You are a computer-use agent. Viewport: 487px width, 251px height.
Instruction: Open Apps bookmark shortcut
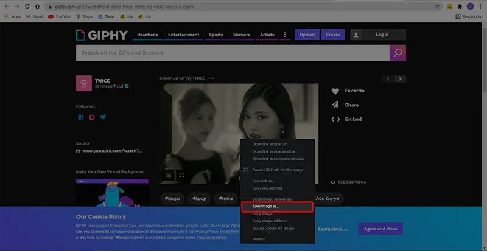[13, 17]
